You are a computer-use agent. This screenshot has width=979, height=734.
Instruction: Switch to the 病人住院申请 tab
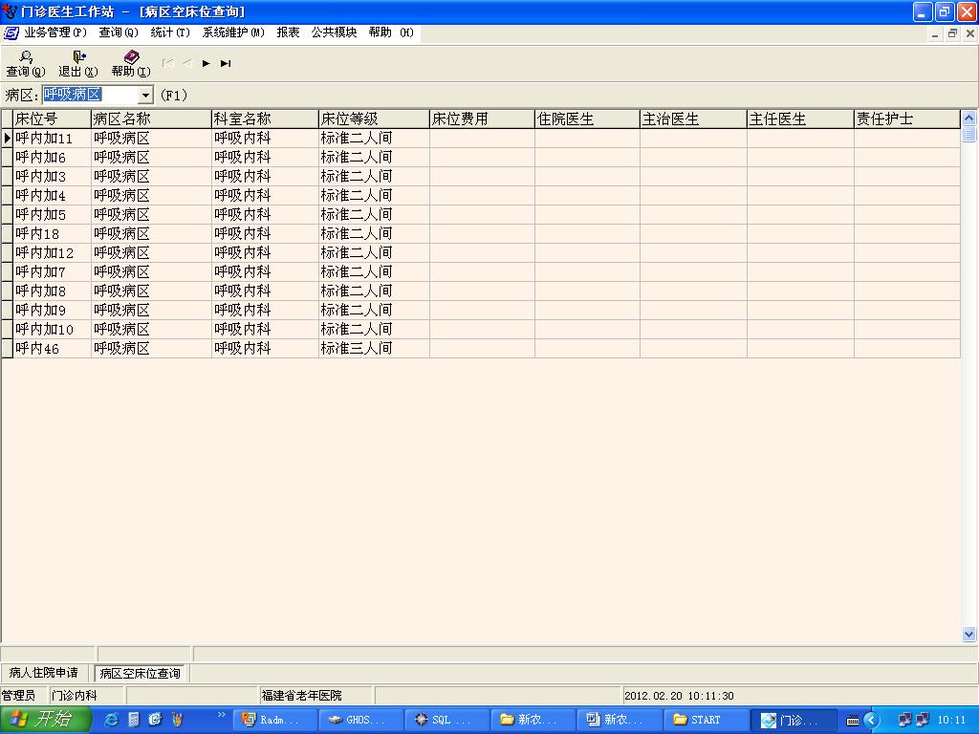[x=44, y=673]
